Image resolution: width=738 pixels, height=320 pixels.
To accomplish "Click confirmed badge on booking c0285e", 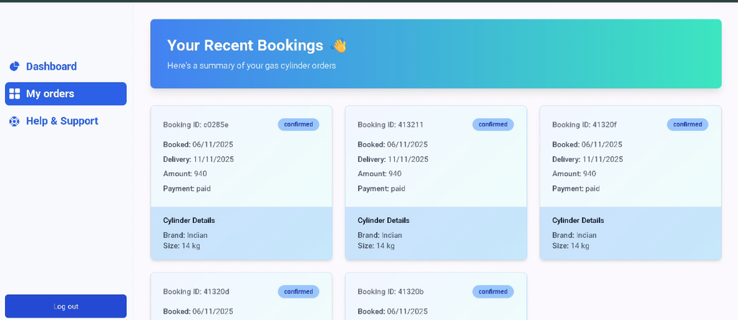I will (298, 124).
